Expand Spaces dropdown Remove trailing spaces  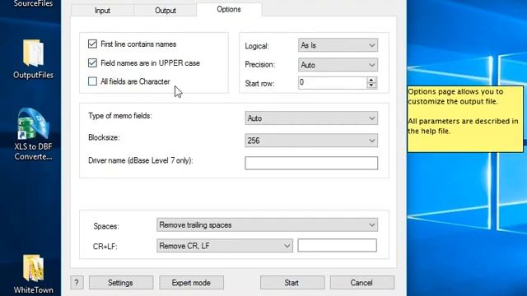point(267,224)
